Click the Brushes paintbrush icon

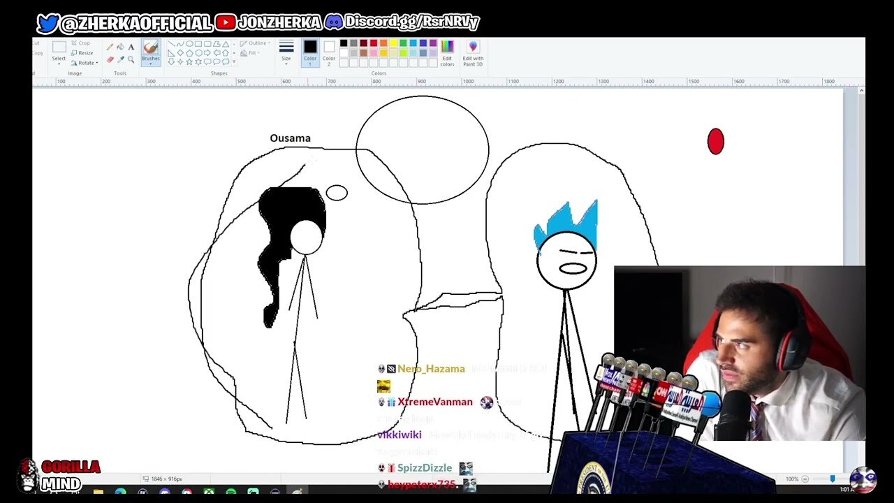(x=151, y=47)
